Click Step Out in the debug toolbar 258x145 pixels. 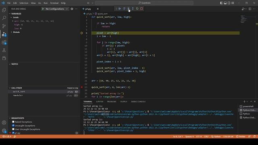point(133,8)
